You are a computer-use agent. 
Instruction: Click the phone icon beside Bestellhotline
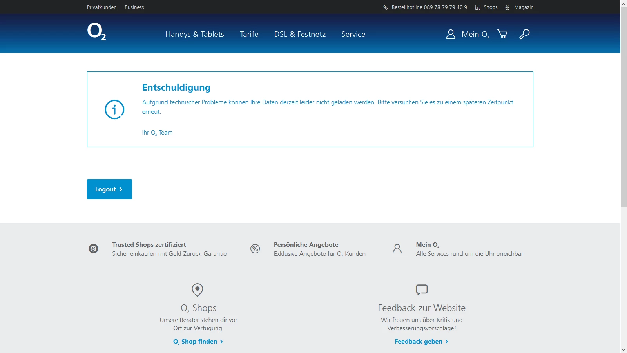point(386,7)
